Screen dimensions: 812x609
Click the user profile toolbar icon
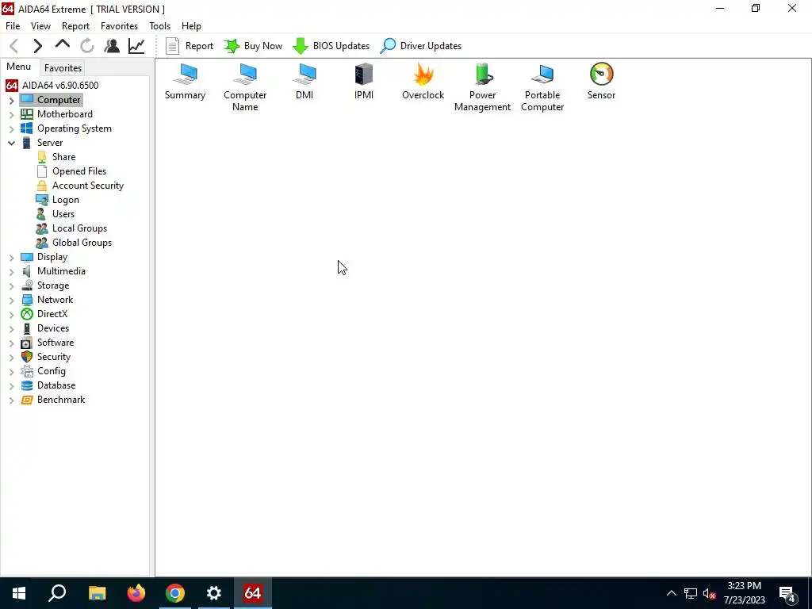[111, 46]
